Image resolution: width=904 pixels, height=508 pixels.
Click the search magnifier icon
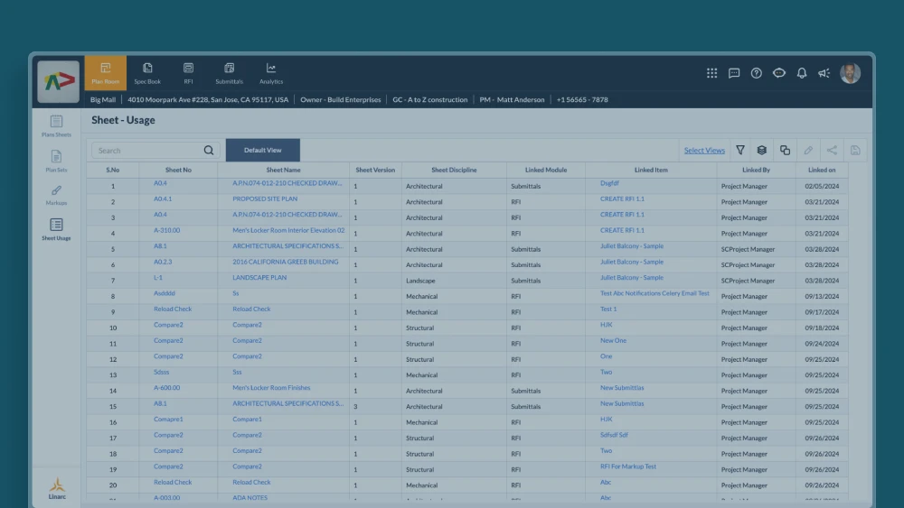[209, 150]
